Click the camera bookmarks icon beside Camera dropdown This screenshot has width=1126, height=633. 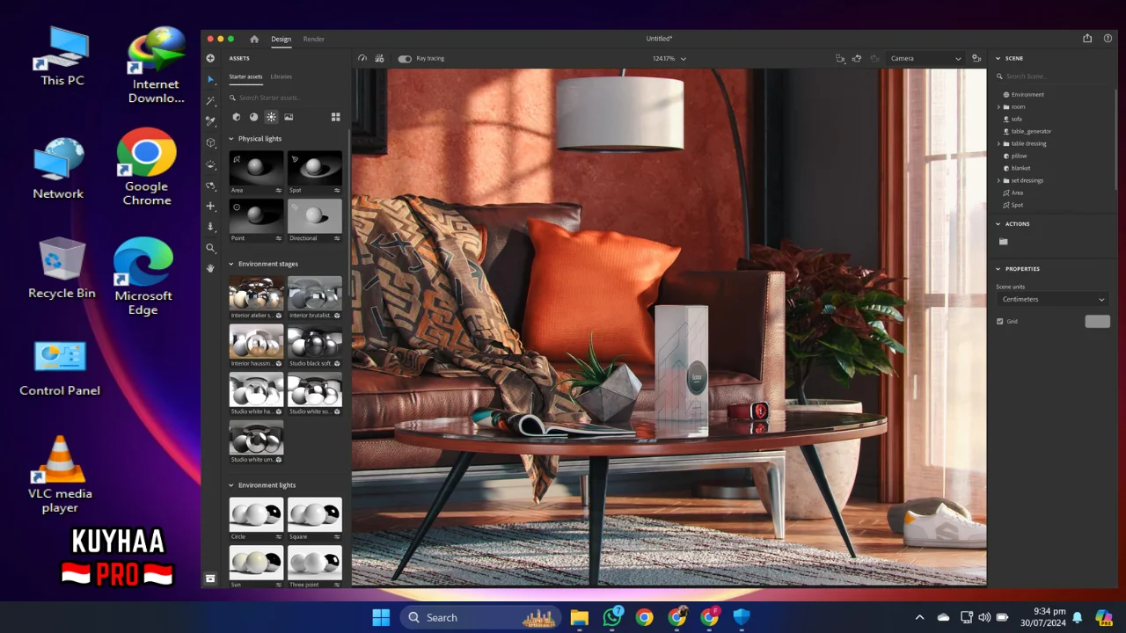976,58
